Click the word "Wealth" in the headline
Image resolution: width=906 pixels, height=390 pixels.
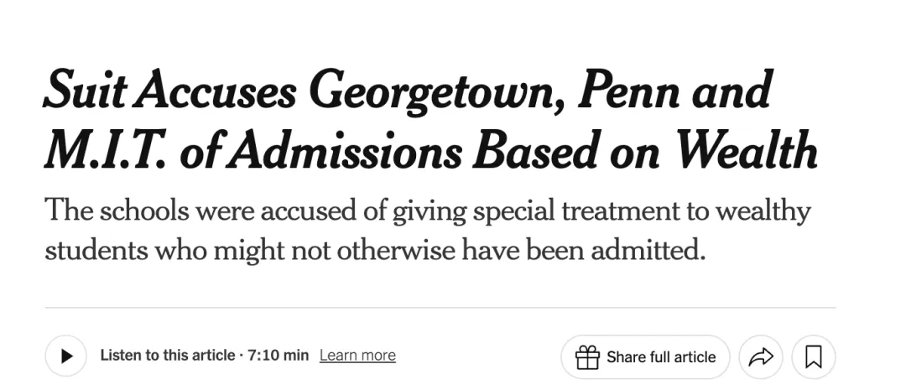pos(747,150)
